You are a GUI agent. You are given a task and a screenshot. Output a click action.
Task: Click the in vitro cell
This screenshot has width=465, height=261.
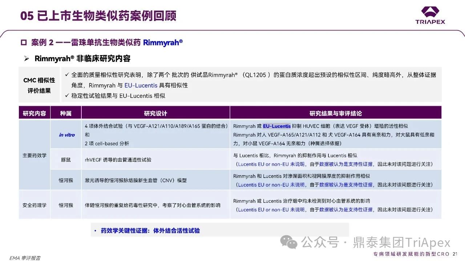click(x=66, y=135)
